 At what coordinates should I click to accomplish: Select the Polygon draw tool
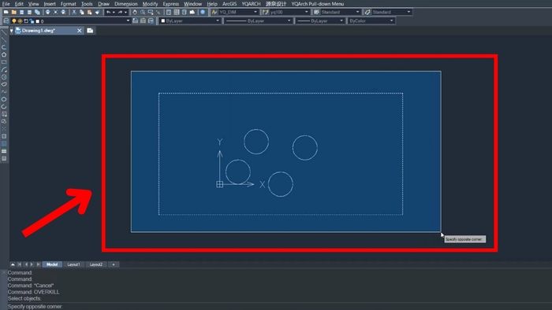click(x=4, y=55)
